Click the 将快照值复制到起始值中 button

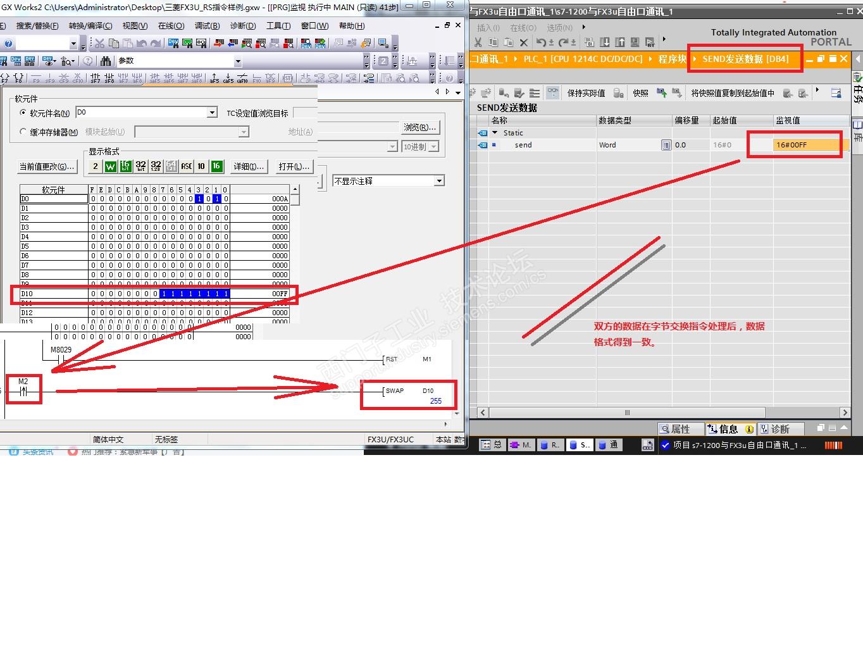pyautogui.click(x=733, y=93)
